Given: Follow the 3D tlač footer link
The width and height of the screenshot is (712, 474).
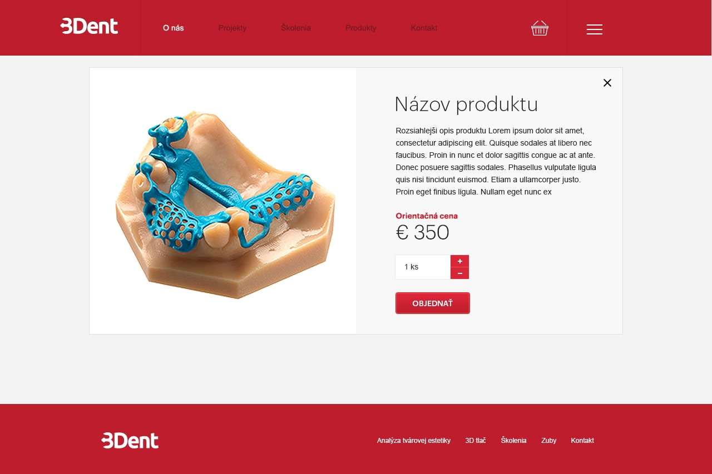Looking at the screenshot, I should coord(476,441).
